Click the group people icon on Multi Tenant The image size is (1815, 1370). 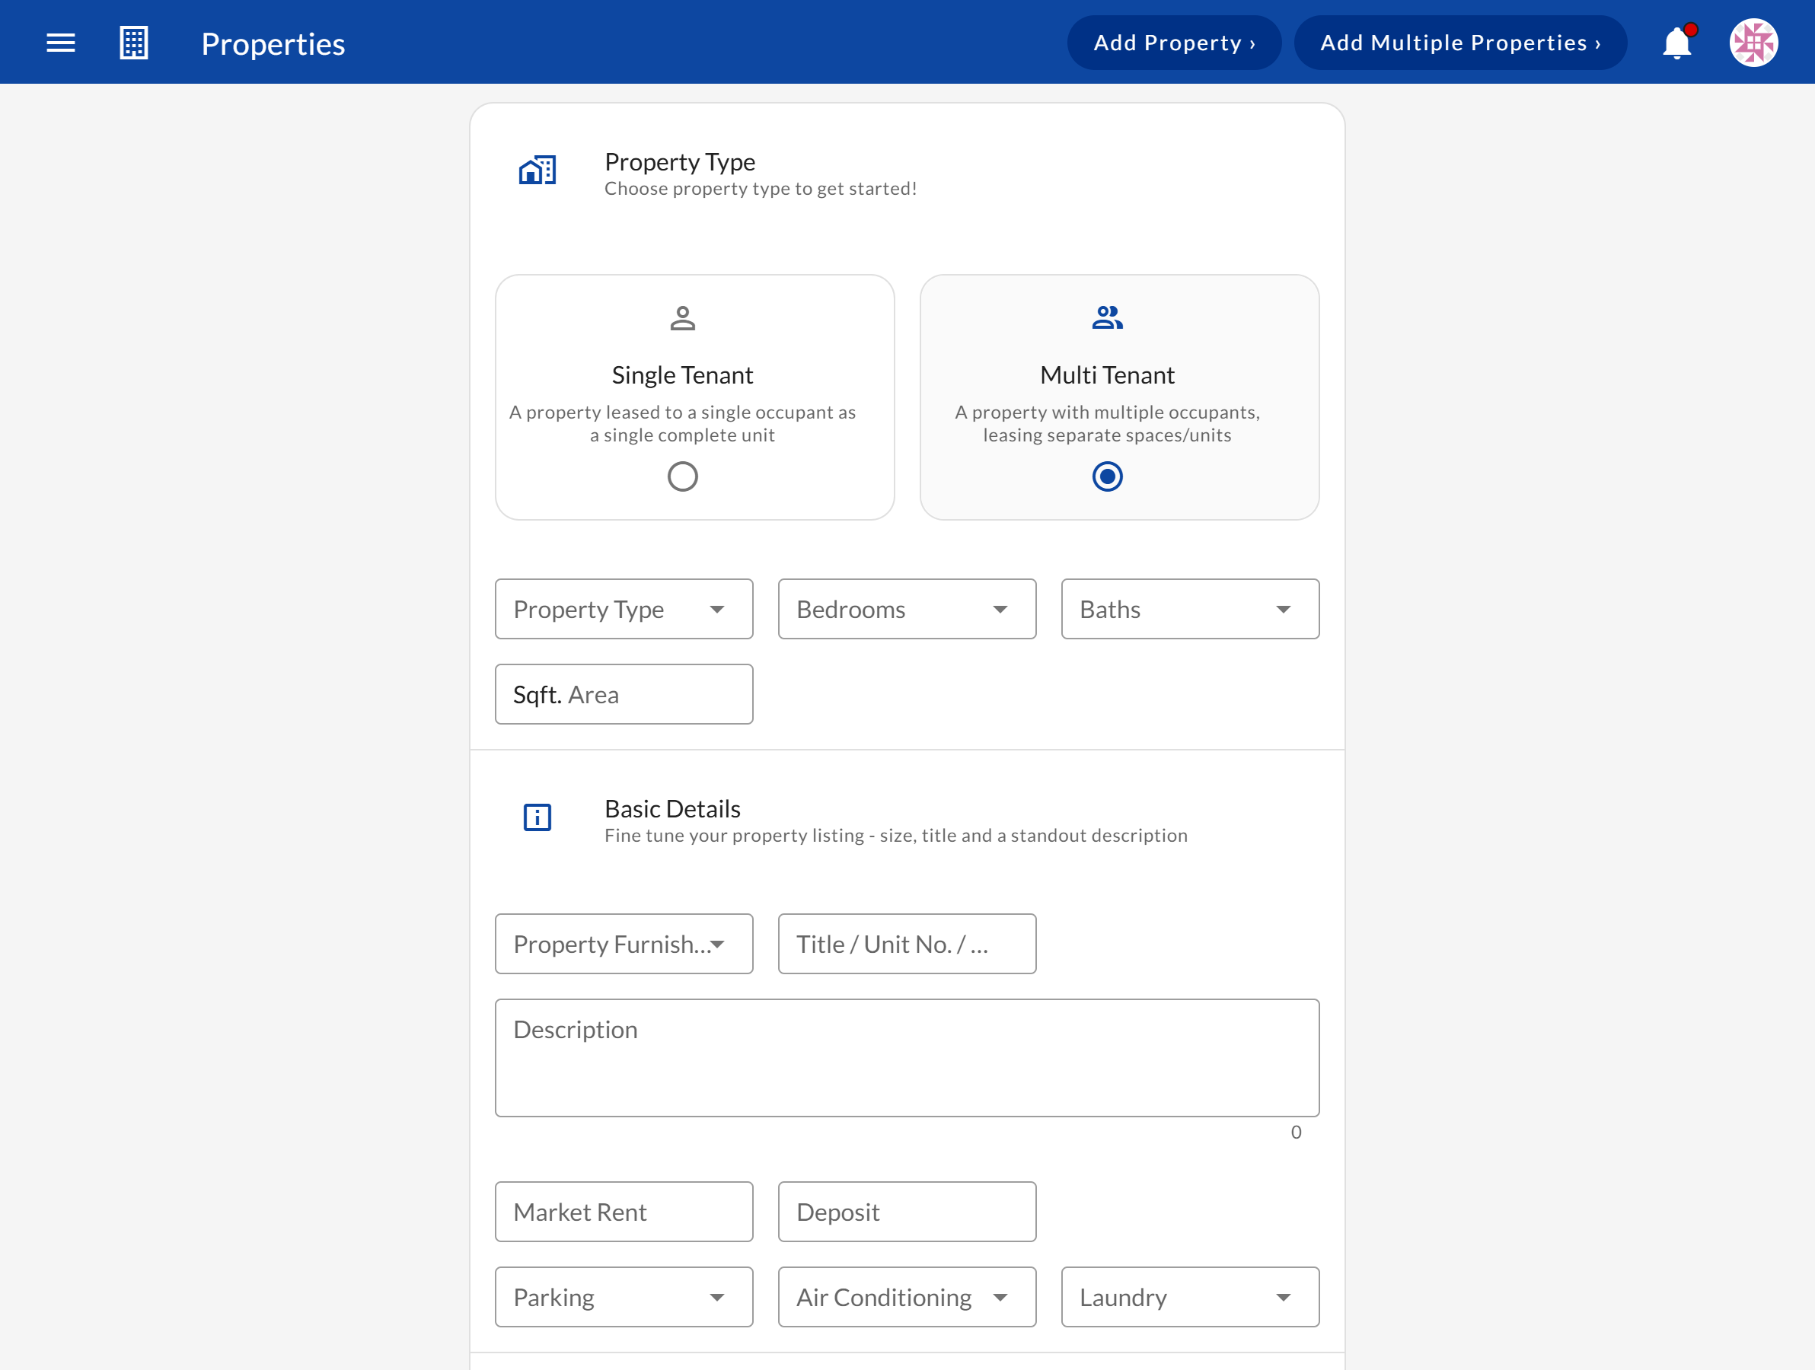[x=1108, y=317]
